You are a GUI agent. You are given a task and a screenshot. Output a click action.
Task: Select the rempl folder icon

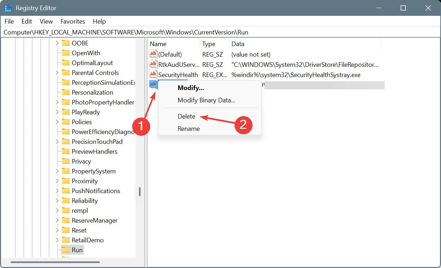pyautogui.click(x=65, y=211)
